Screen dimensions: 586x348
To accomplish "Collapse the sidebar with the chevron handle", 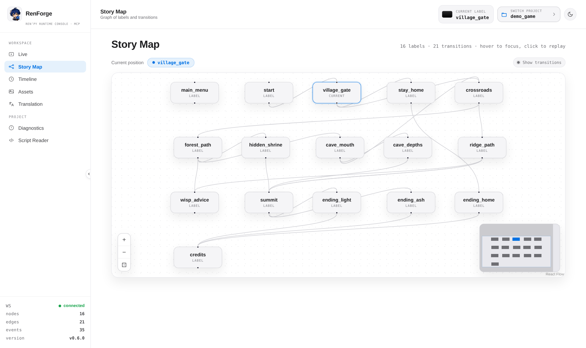I will [x=89, y=174].
